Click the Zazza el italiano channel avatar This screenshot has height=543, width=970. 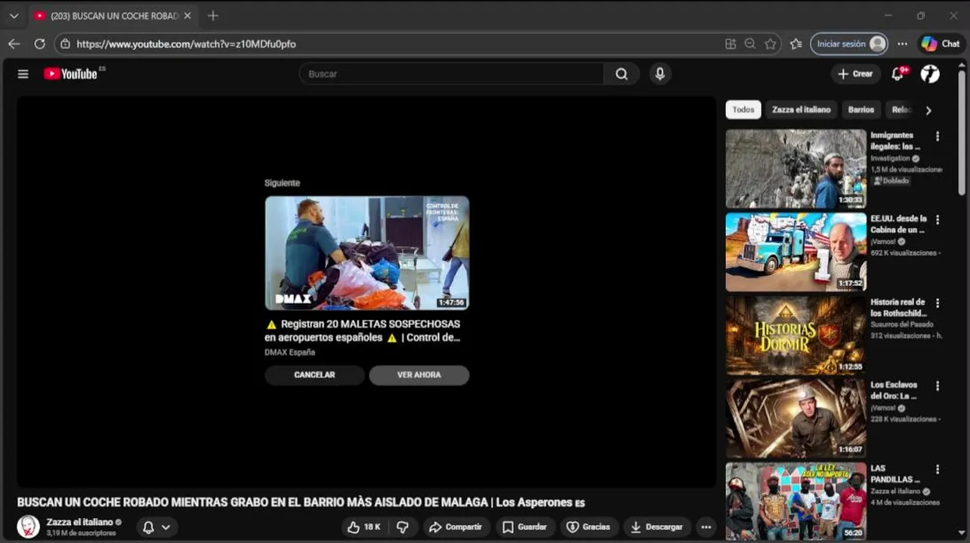coord(29,526)
